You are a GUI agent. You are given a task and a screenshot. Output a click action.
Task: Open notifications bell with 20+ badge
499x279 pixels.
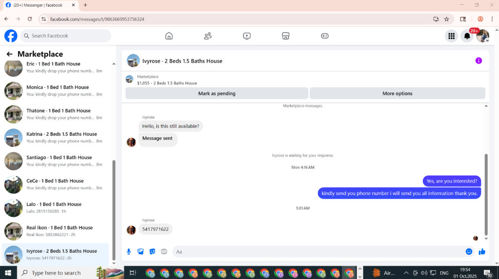[467, 36]
